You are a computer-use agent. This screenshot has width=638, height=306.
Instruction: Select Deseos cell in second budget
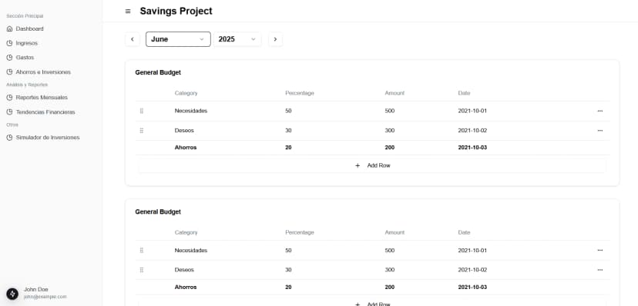pos(184,270)
